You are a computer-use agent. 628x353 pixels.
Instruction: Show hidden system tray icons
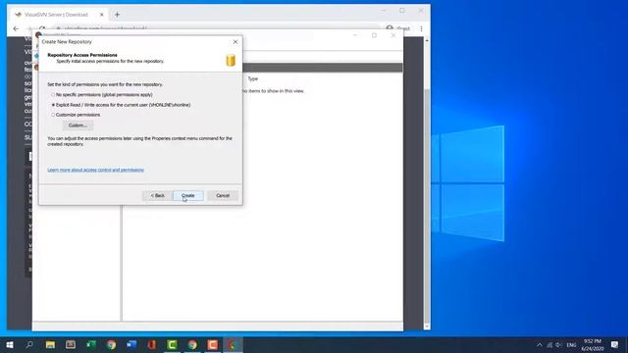(540, 345)
